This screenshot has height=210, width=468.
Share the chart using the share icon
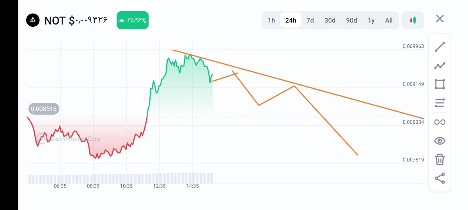tap(440, 178)
